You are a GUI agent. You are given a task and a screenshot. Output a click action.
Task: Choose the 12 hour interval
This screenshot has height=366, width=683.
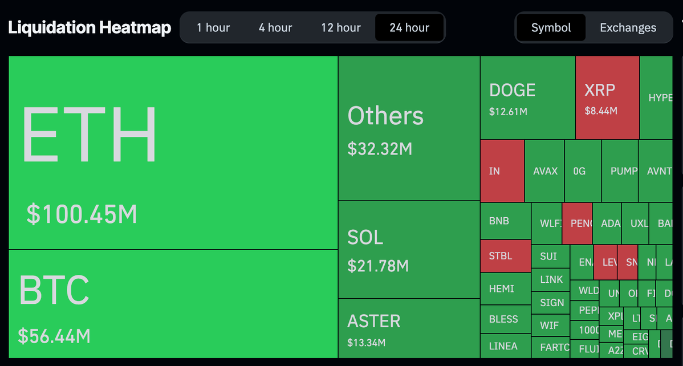(x=341, y=27)
